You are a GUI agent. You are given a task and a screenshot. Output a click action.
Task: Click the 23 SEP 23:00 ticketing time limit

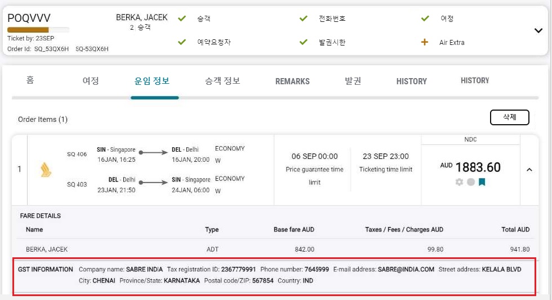(385, 156)
